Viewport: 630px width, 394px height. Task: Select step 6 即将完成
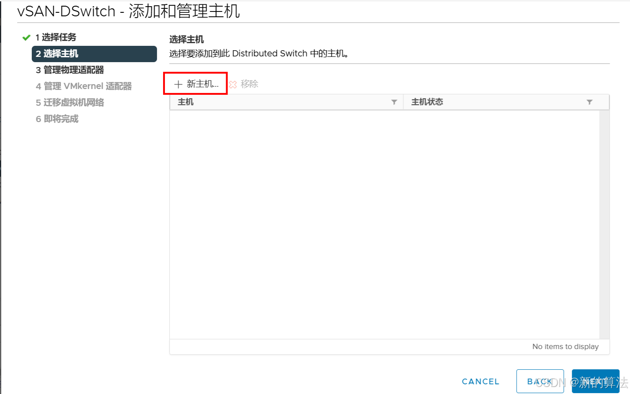pos(57,119)
